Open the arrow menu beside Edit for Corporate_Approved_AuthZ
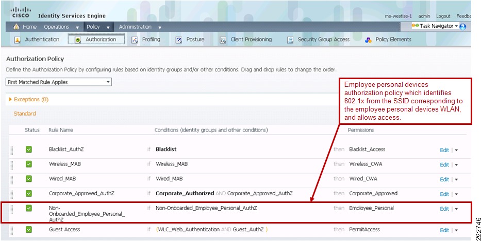This screenshot has height=241, width=481. click(x=456, y=194)
